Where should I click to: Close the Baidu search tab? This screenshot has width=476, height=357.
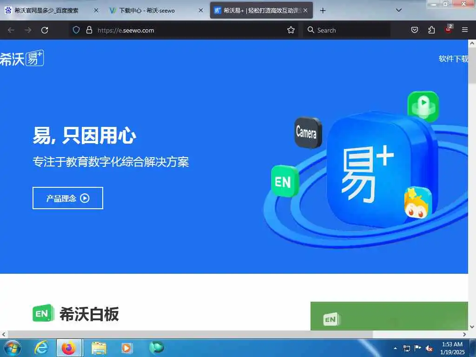[x=96, y=10]
